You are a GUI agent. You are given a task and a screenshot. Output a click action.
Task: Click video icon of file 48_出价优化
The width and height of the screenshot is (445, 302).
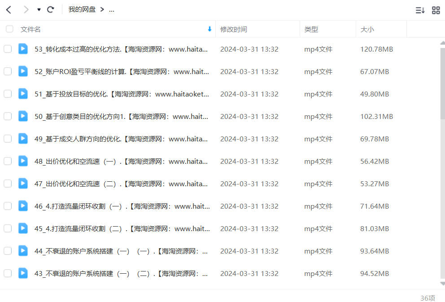23,161
